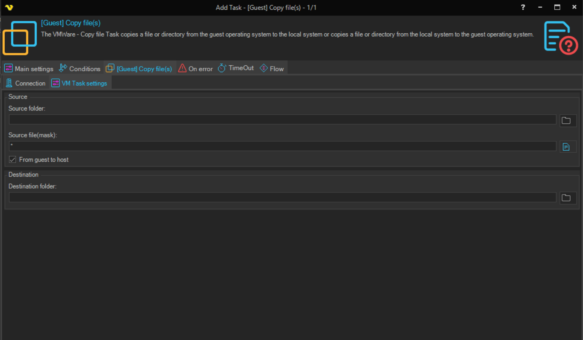Go to the Flow tab

coord(272,69)
